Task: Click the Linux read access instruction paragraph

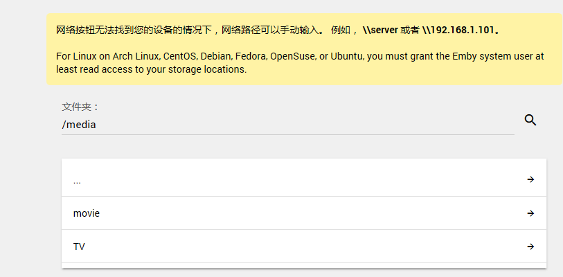Action: coord(300,62)
